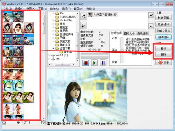Image resolution: width=175 pixels, height=131 pixels.
Task: Expand the Youku Files folder node
Action: [x=53, y=20]
